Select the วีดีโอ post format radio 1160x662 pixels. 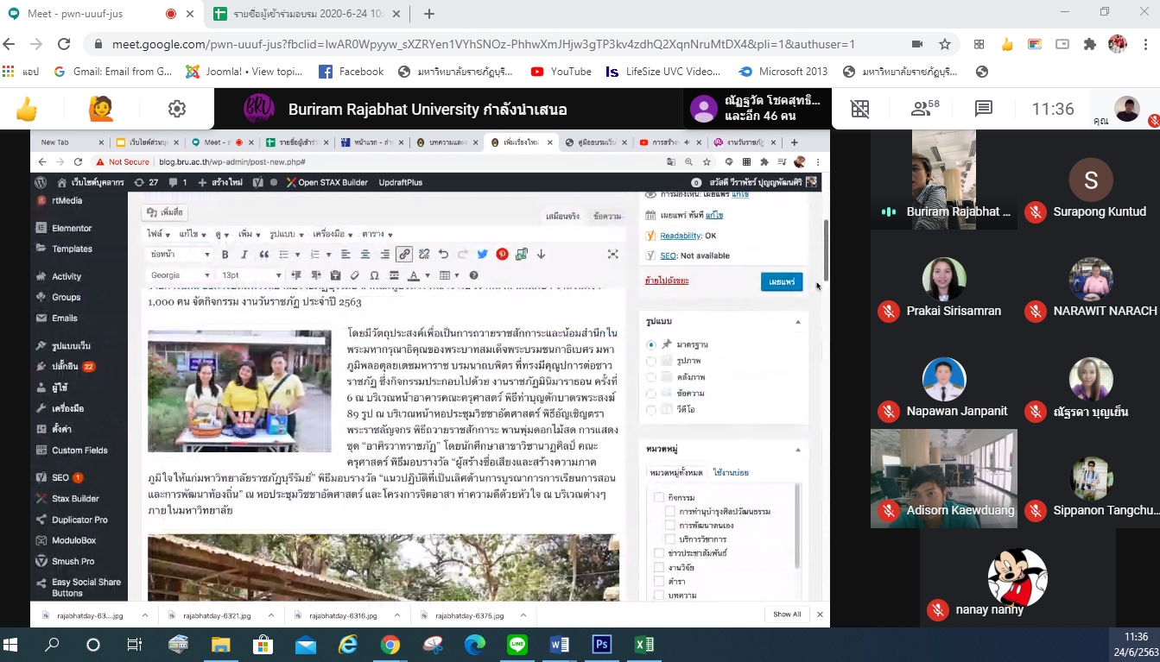[651, 409]
